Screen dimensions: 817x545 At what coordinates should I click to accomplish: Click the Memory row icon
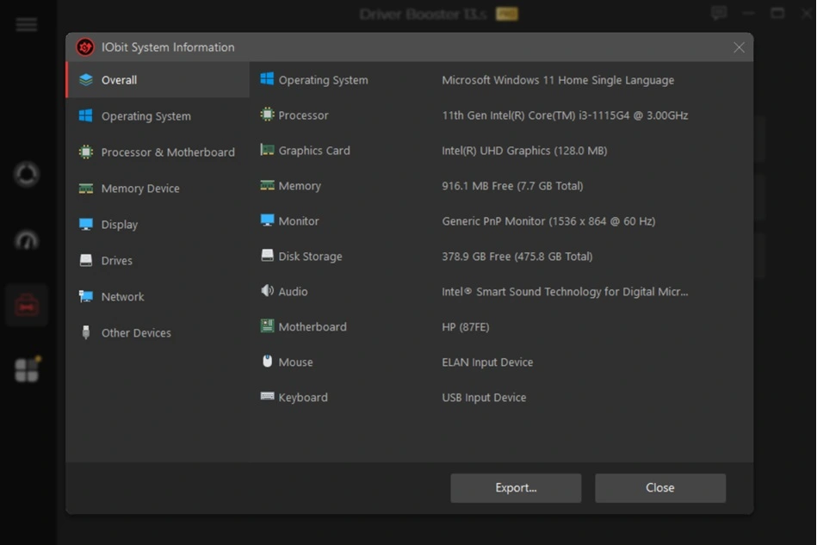[267, 185]
